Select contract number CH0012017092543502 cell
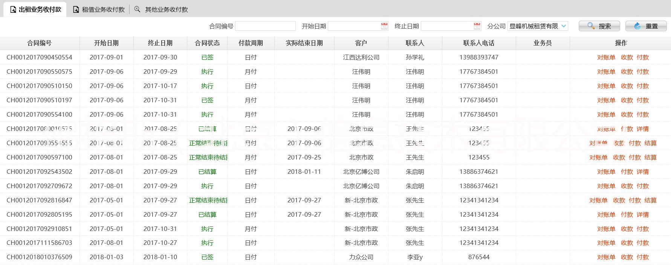Viewport: 671px width, 278px height. (x=40, y=172)
